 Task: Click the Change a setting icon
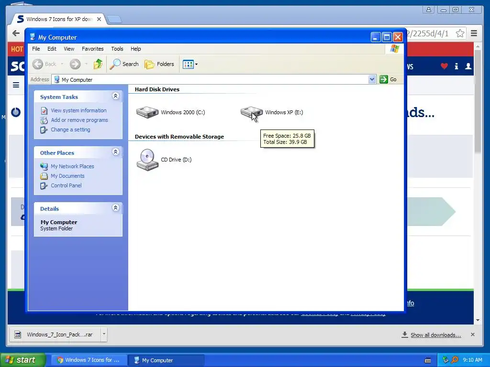coord(44,130)
